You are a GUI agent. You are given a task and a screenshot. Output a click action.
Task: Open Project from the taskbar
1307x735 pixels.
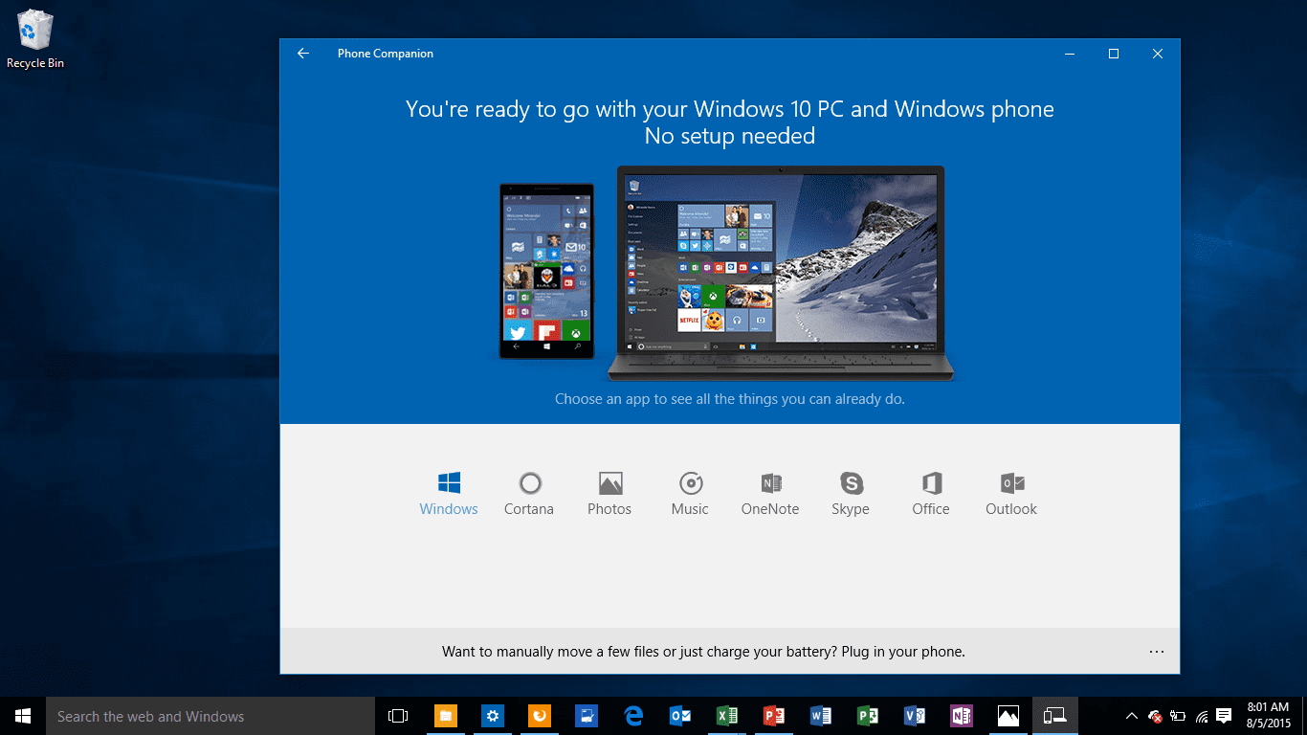[x=868, y=716]
